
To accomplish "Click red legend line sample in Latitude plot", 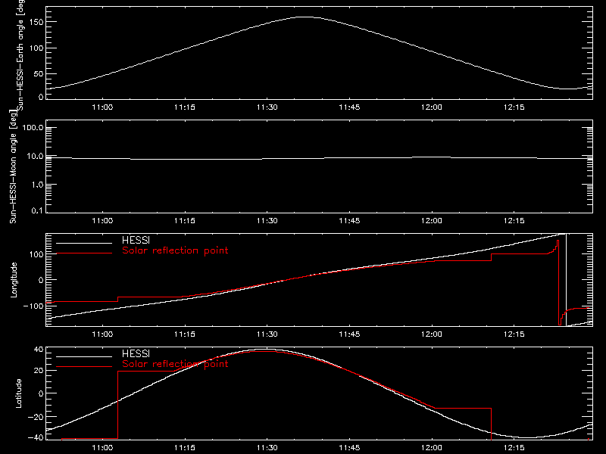I will [x=84, y=367].
